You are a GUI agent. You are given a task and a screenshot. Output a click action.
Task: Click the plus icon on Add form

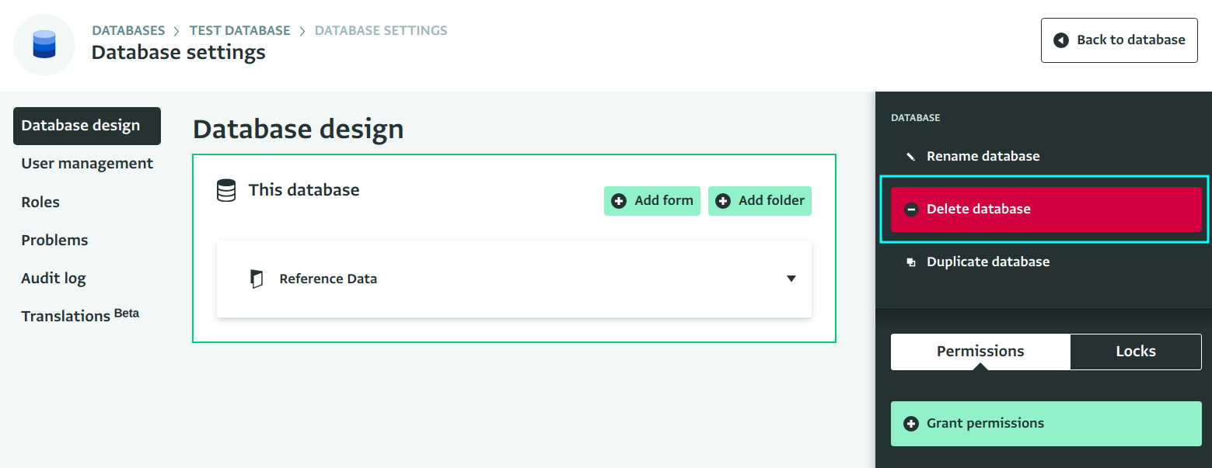click(x=619, y=201)
